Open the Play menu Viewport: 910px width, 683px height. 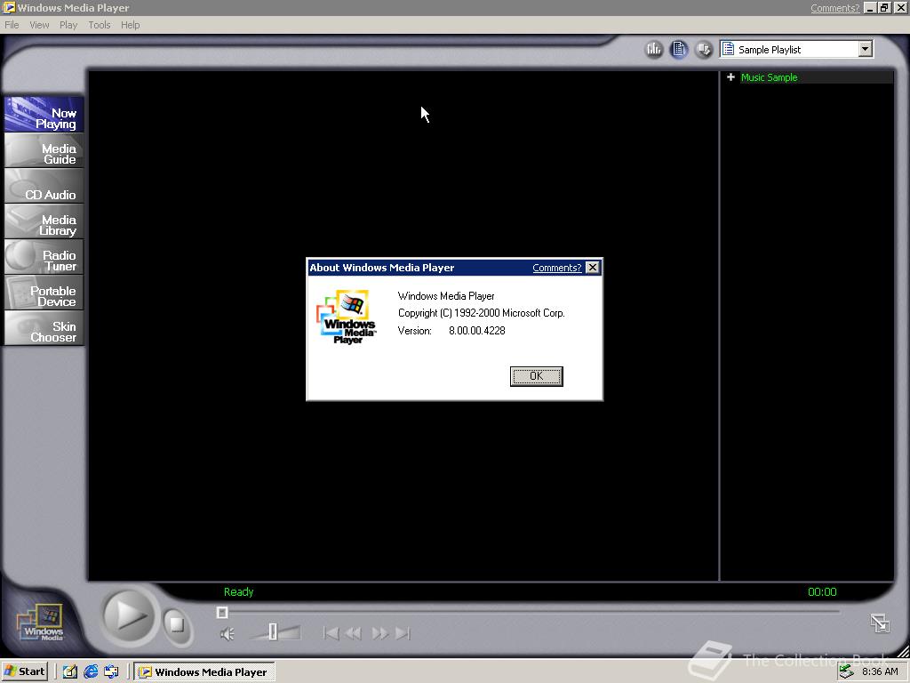point(68,25)
